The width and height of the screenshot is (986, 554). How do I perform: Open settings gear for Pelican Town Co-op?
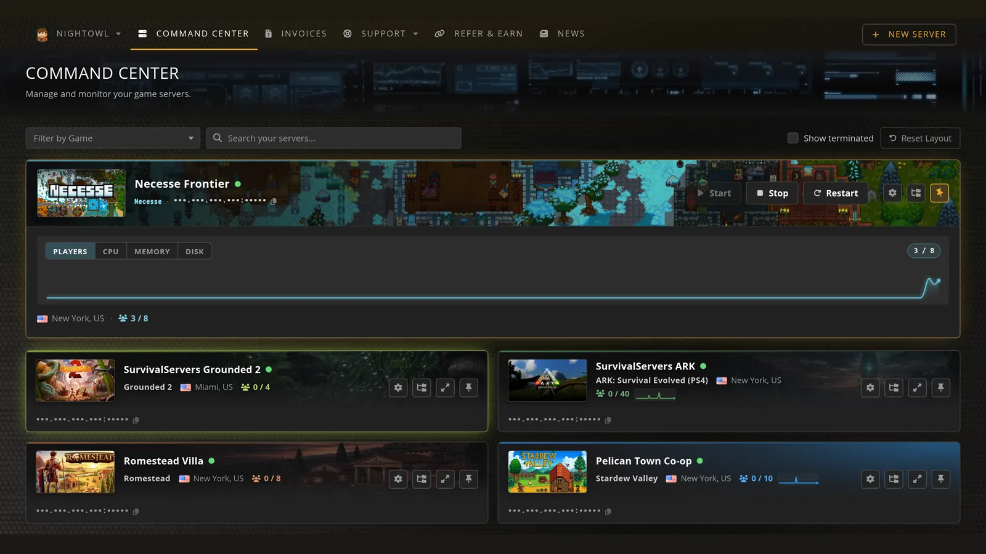(x=870, y=479)
